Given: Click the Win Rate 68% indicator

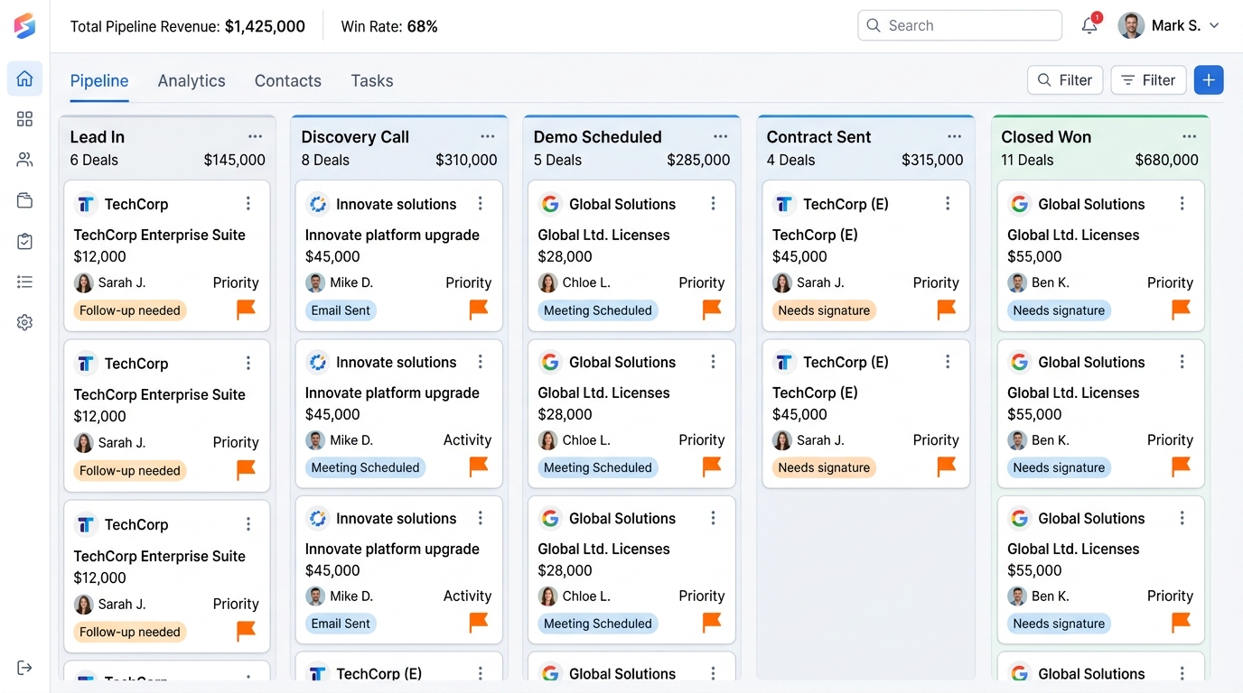Looking at the screenshot, I should [389, 26].
